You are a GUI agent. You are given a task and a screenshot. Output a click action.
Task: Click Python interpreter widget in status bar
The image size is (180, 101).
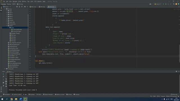point(171,96)
